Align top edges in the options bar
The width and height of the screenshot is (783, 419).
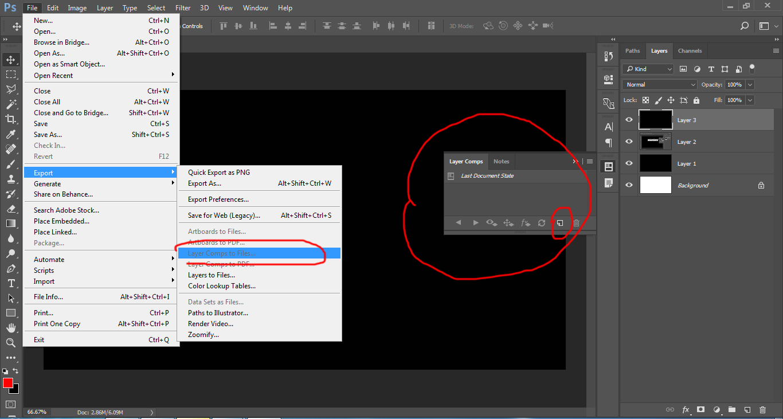(223, 26)
